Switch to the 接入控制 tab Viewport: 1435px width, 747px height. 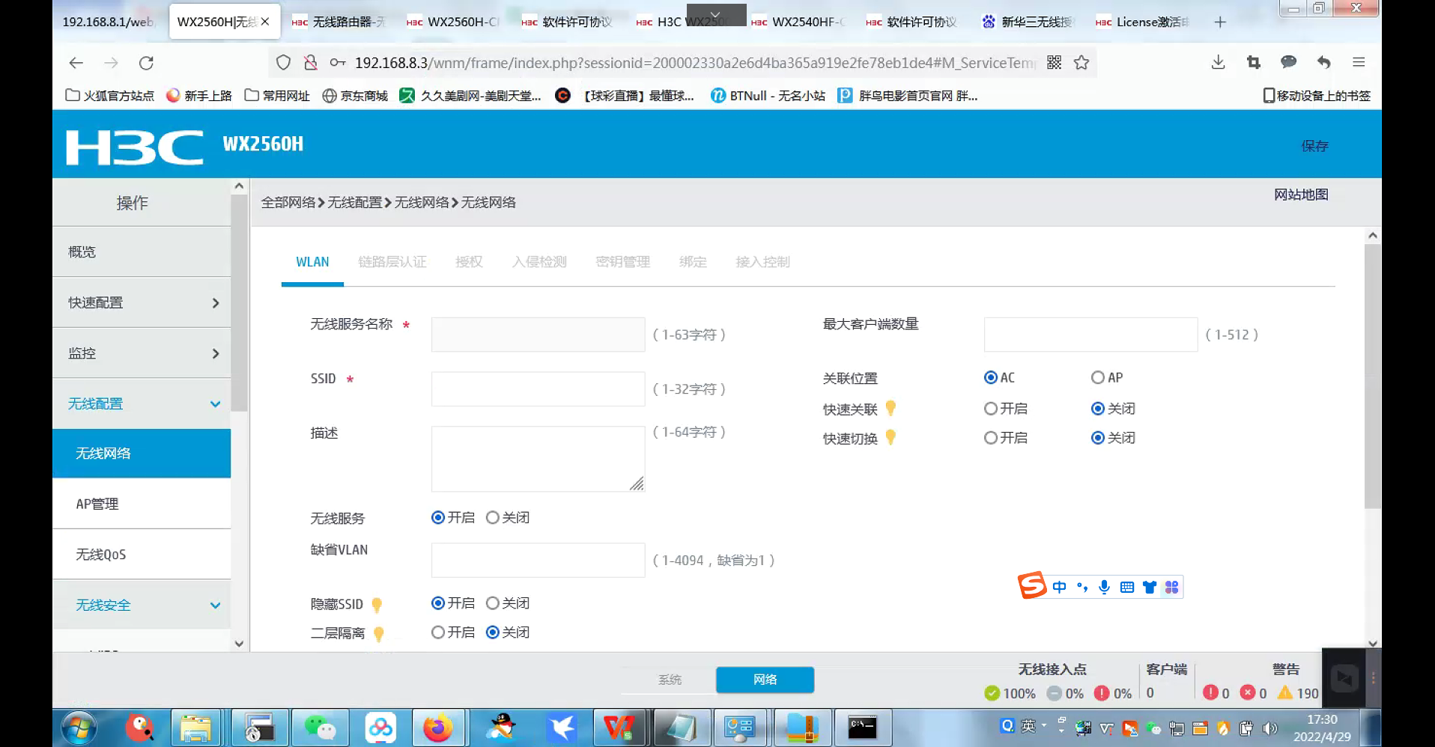(x=762, y=262)
